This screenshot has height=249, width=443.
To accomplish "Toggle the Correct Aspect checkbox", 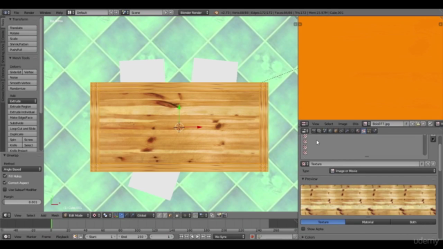I will tap(5, 183).
